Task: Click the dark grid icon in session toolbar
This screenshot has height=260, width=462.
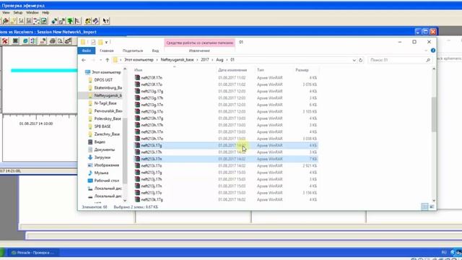Action: 15,41
